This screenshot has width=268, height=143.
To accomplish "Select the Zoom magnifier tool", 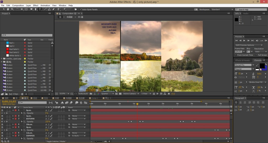I will pyautogui.click(x=12, y=9).
